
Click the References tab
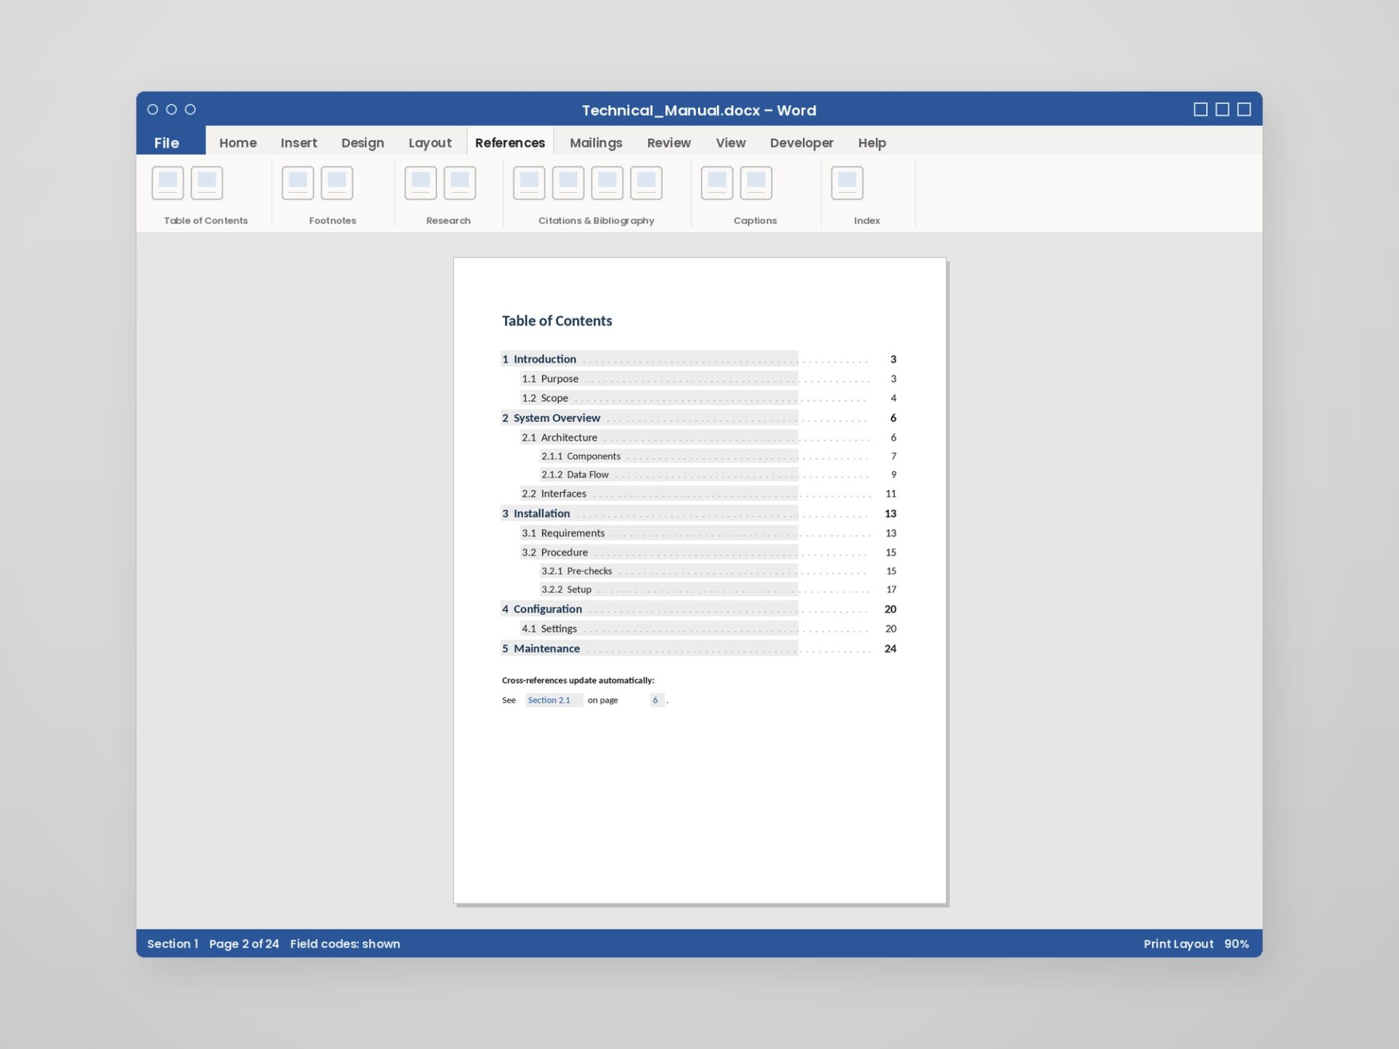tap(510, 142)
